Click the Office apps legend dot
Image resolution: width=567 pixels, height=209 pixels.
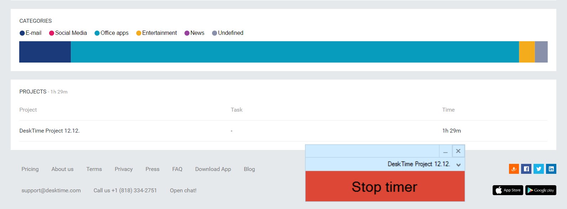click(97, 33)
